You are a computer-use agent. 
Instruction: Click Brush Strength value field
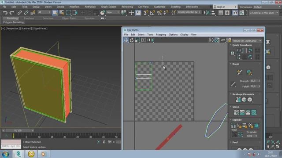pyautogui.click(x=254, y=81)
